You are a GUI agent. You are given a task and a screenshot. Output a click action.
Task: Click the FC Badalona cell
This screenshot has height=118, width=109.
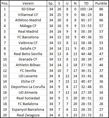tap(28, 104)
